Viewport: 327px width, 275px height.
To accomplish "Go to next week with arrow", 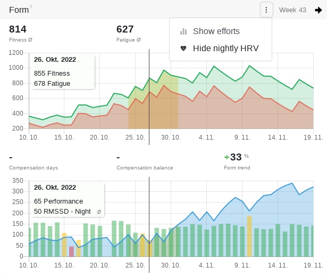I will [318, 10].
